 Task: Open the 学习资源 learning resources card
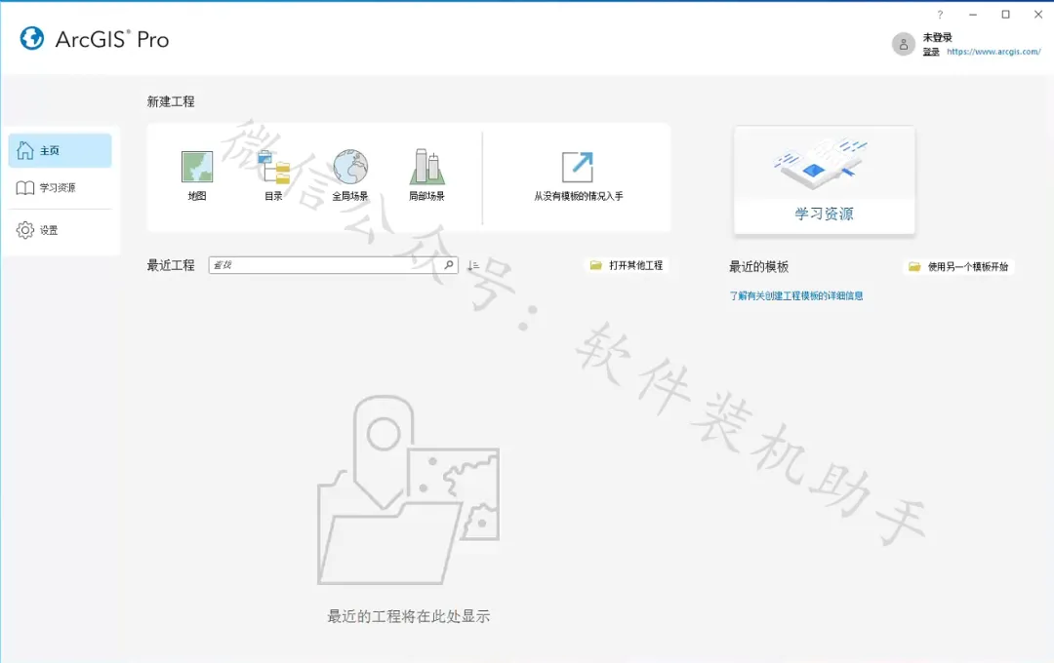point(824,180)
